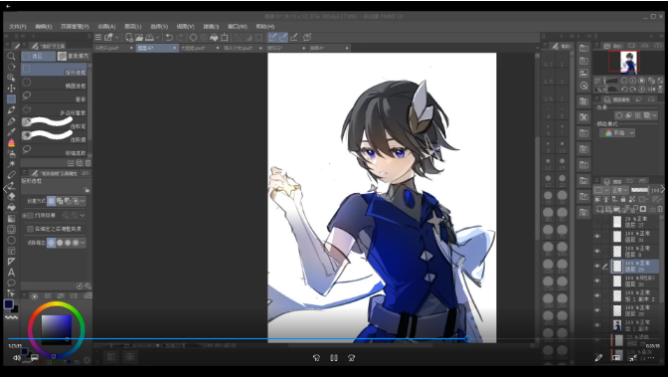Click the fill bucket toolbar icon
Image resolution: width=668 pixels, height=377 pixels.
point(214,38)
